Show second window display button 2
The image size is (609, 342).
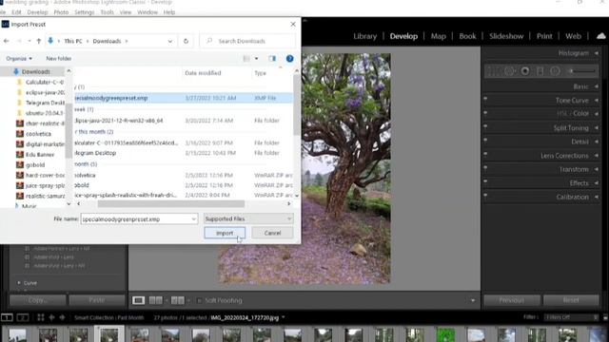coord(23,317)
